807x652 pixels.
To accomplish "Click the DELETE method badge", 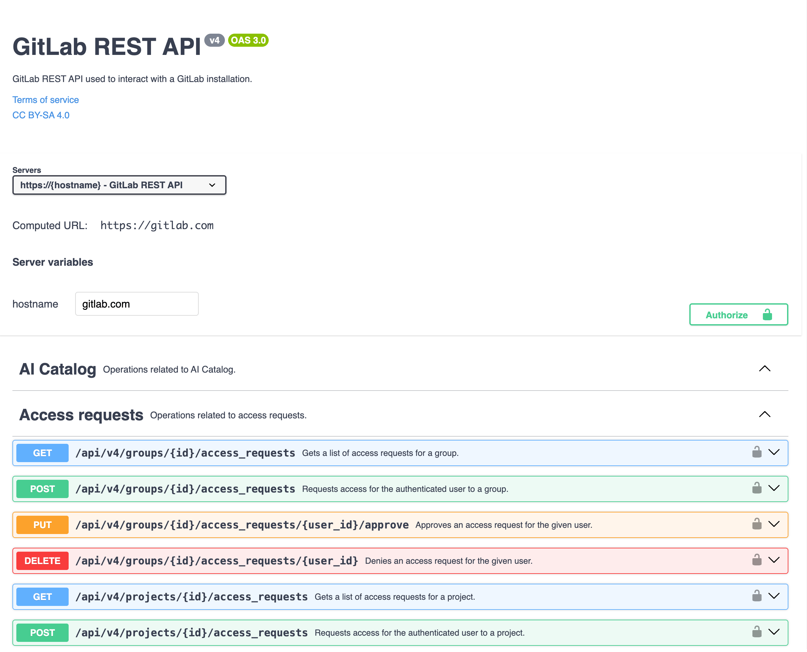I will click(42, 561).
